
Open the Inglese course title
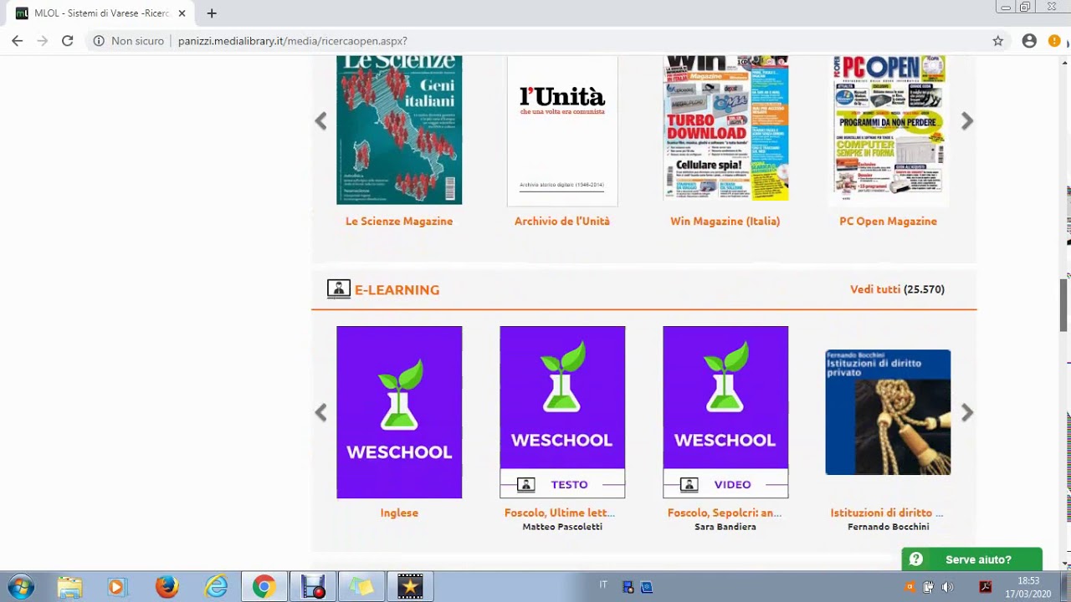[399, 513]
